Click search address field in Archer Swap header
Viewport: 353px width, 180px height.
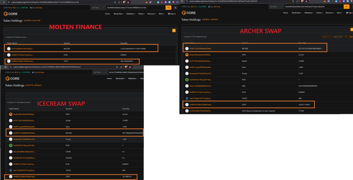pyautogui.click(x=314, y=7)
